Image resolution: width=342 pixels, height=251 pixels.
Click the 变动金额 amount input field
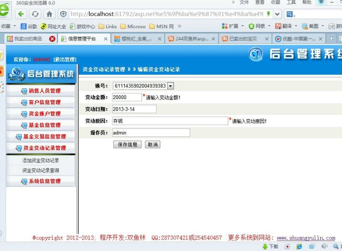127,97
